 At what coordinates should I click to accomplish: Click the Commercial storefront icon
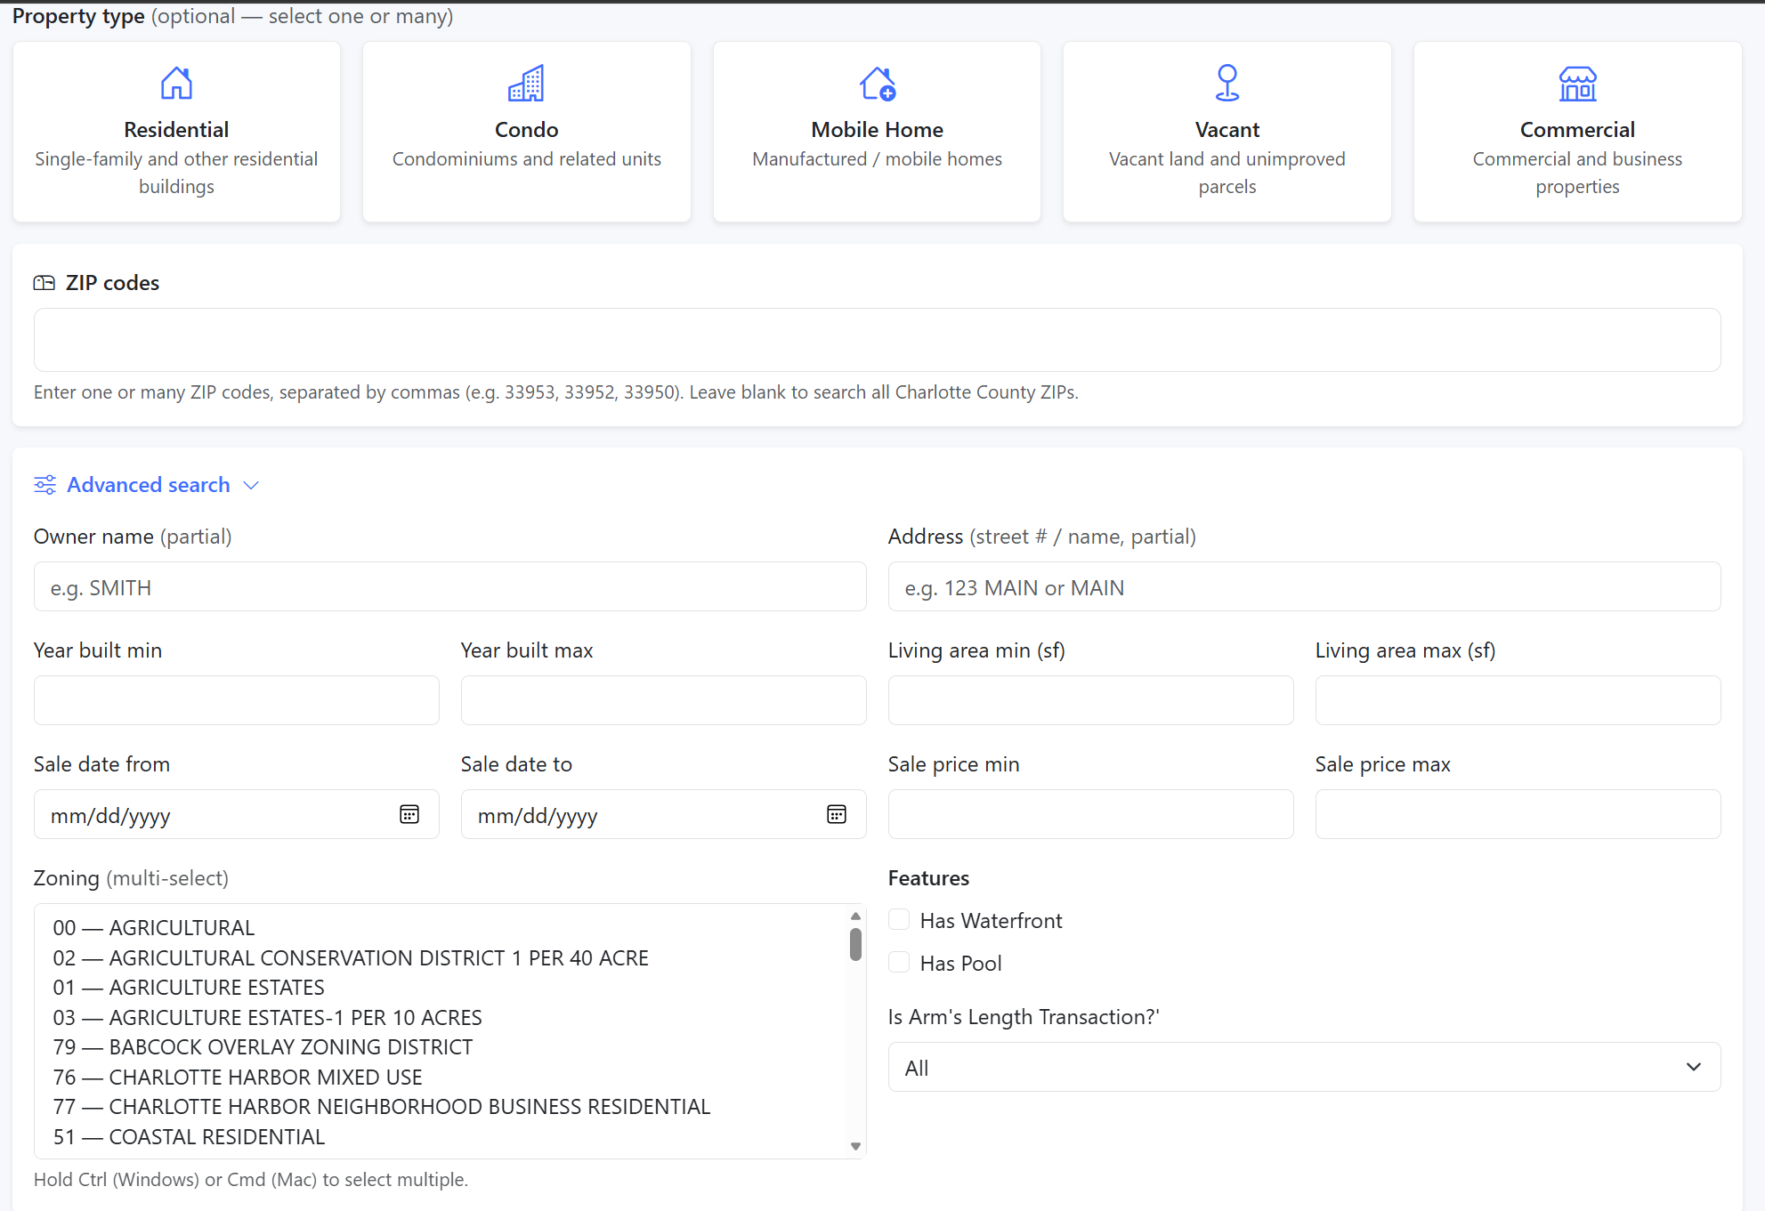[x=1577, y=83]
